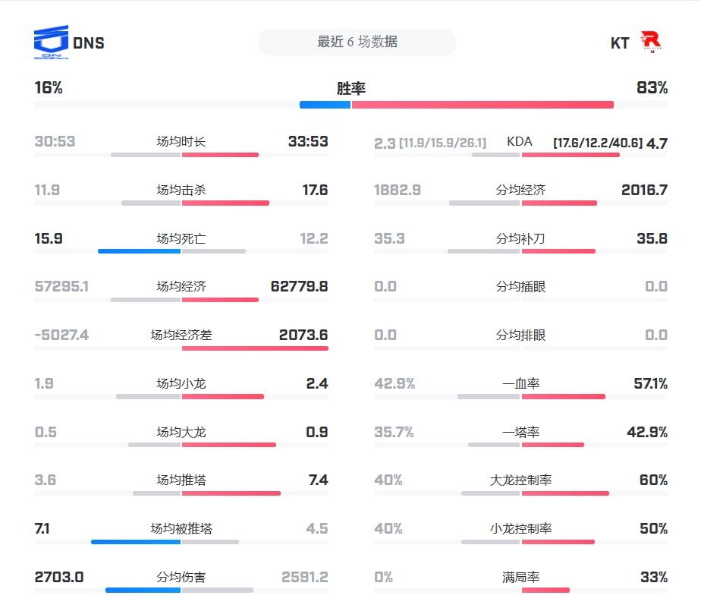Click the blue DNS win rate bar

coord(325,105)
